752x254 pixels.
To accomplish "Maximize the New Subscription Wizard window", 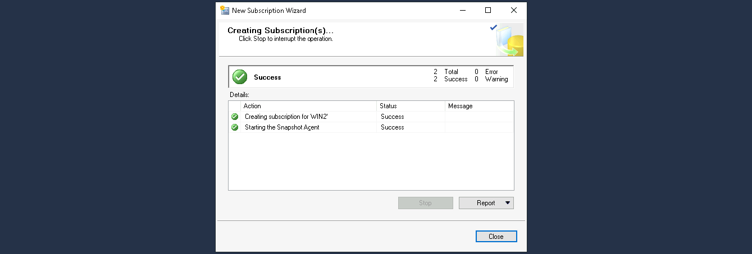I will click(x=488, y=10).
